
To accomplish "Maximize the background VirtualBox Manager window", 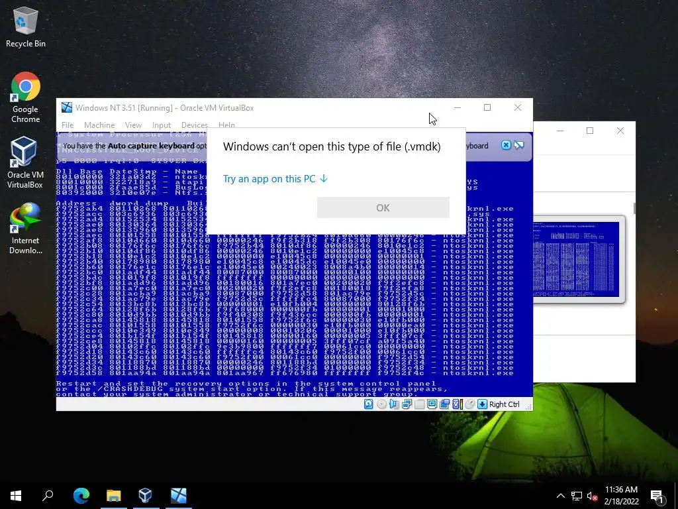I will [590, 131].
